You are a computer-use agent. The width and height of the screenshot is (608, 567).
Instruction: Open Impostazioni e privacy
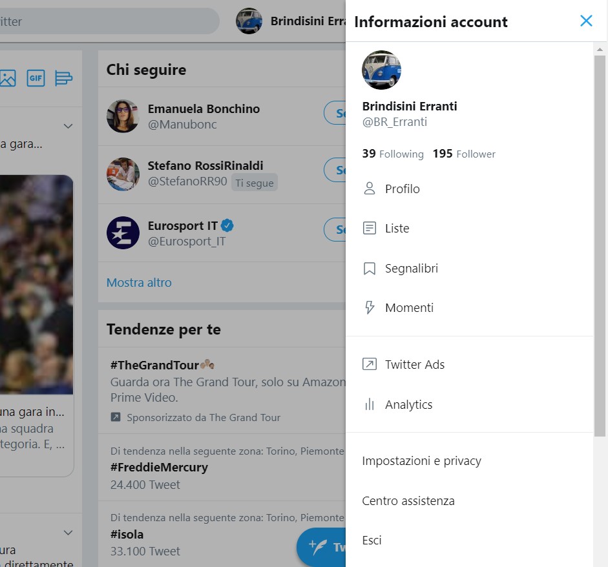click(x=421, y=460)
